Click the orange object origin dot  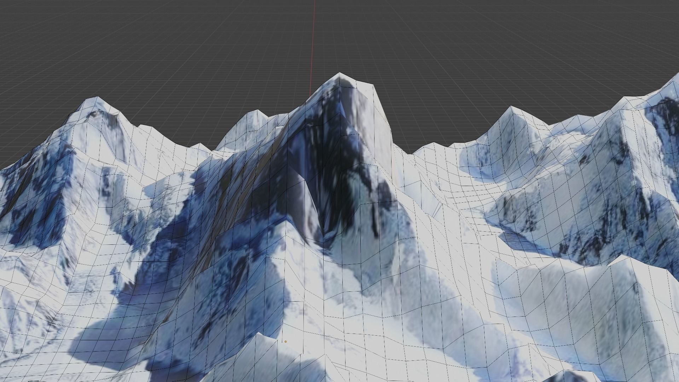point(285,342)
